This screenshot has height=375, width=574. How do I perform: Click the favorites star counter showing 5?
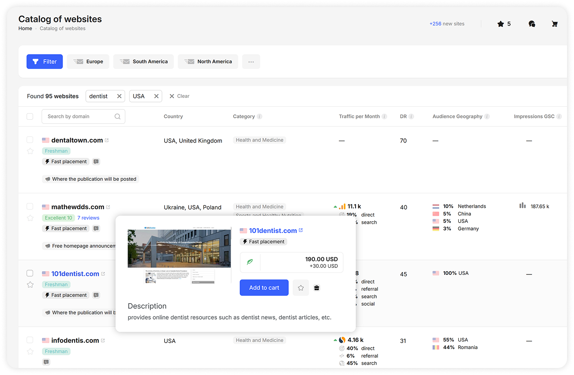click(504, 24)
